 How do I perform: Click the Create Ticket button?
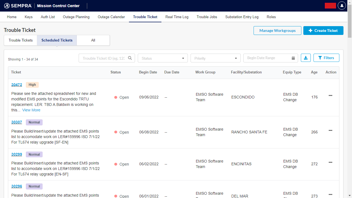coord(323,31)
